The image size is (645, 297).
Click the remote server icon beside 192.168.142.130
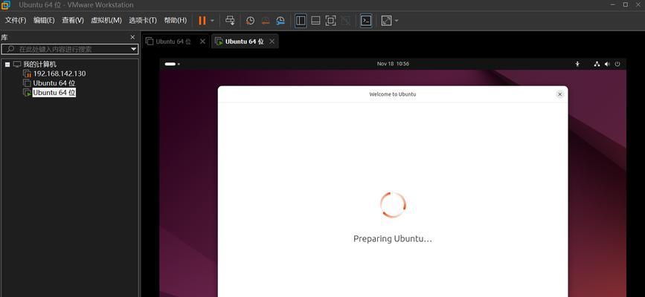[x=27, y=74]
